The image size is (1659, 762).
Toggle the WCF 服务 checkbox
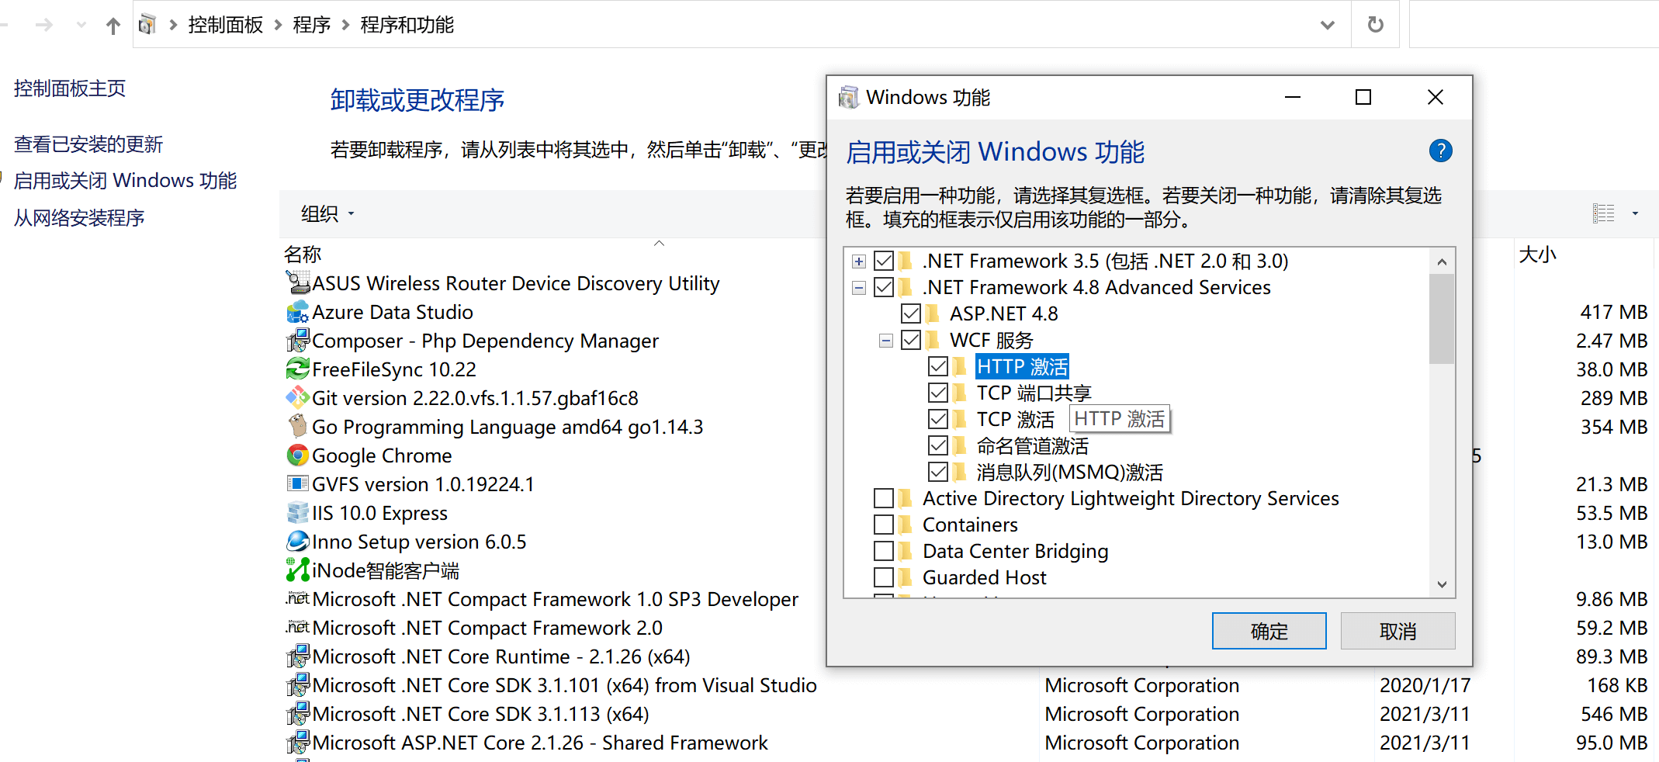point(911,340)
